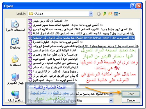Screen dimensions: 146x109
Task: Select the Alfu Tahya hamas flv file
Action: tap(84, 46)
